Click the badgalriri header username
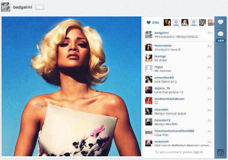 23,7
